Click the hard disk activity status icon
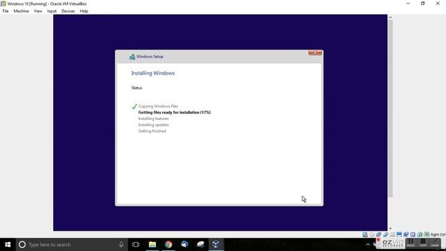This screenshot has width=446, height=251. tap(365, 234)
